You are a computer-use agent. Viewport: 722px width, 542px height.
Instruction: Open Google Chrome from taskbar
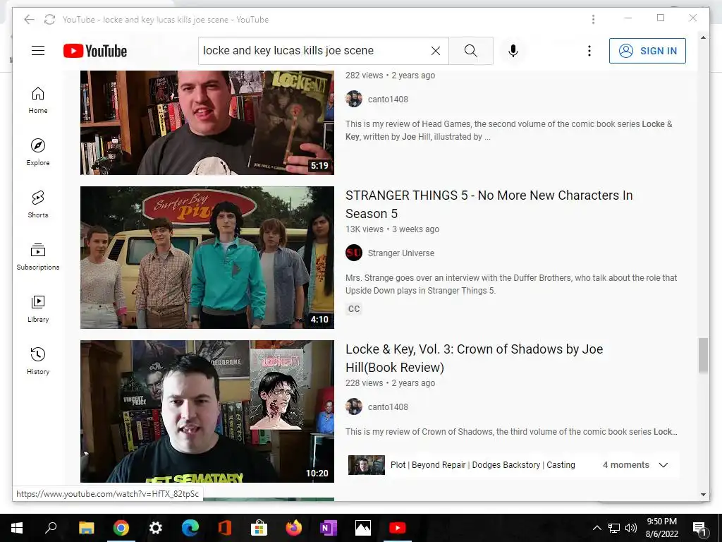(121, 528)
